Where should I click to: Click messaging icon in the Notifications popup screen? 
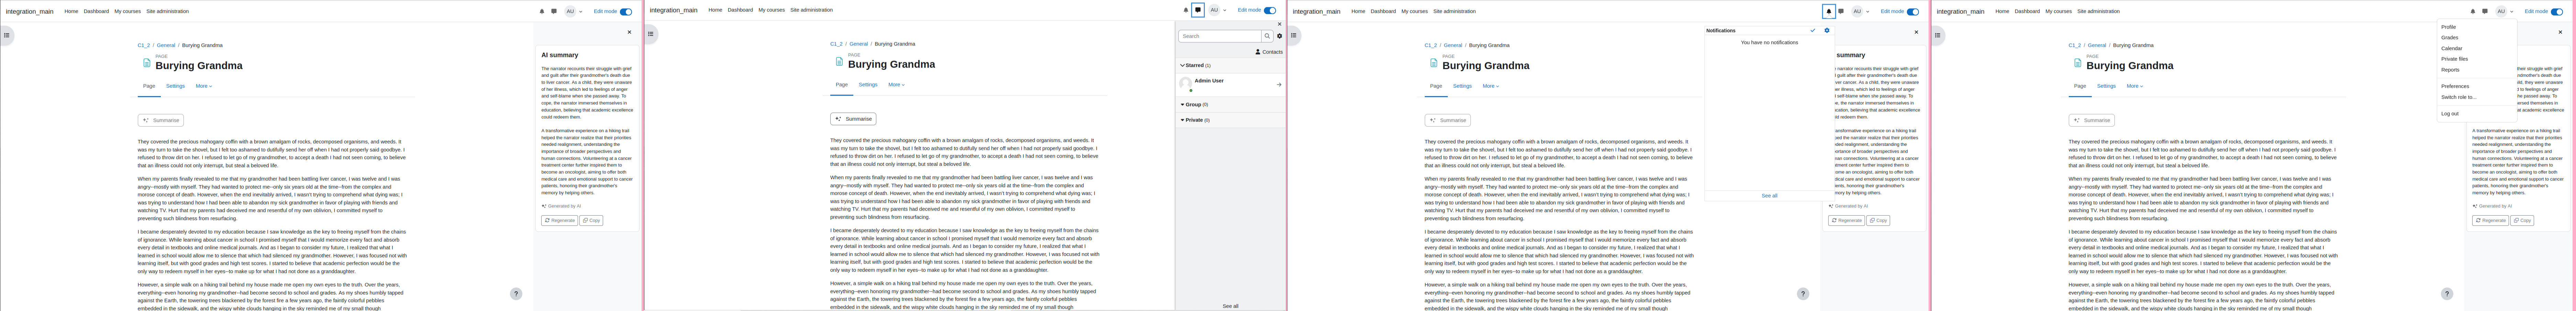click(x=1841, y=11)
